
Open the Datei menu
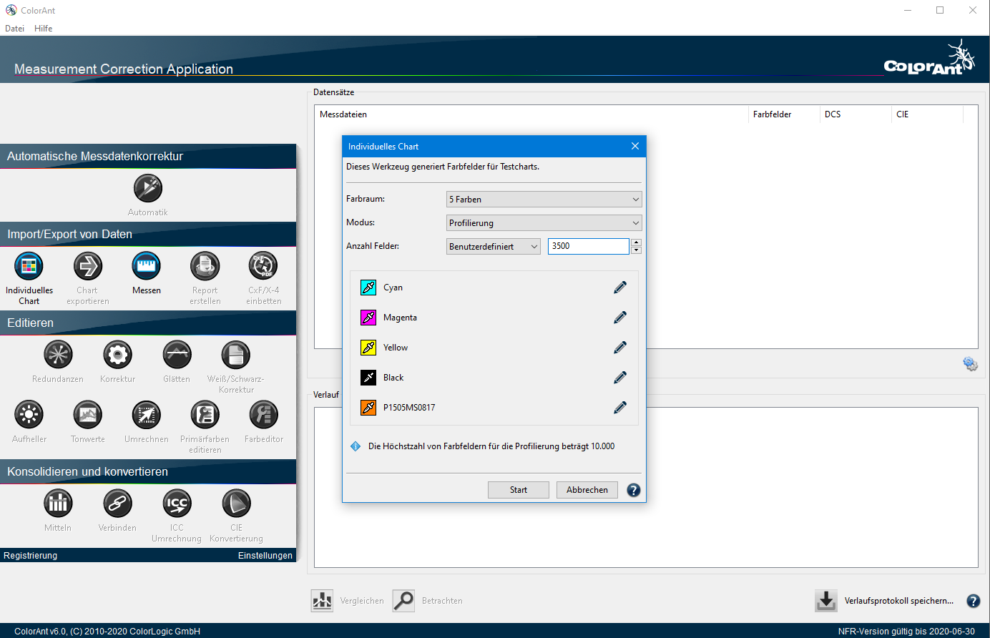click(14, 29)
